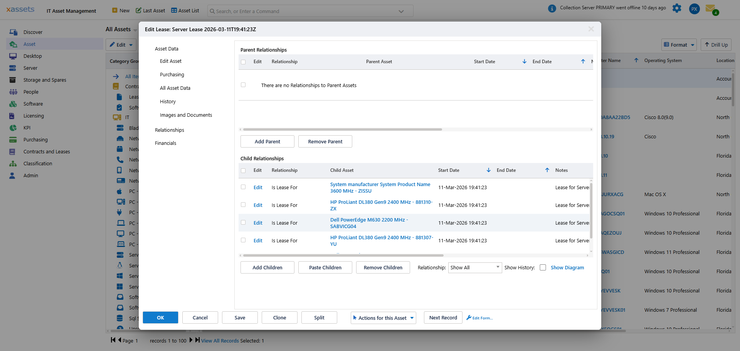Open Purchasing from its sidebar icon
Image resolution: width=740 pixels, height=351 pixels.
coord(13,139)
